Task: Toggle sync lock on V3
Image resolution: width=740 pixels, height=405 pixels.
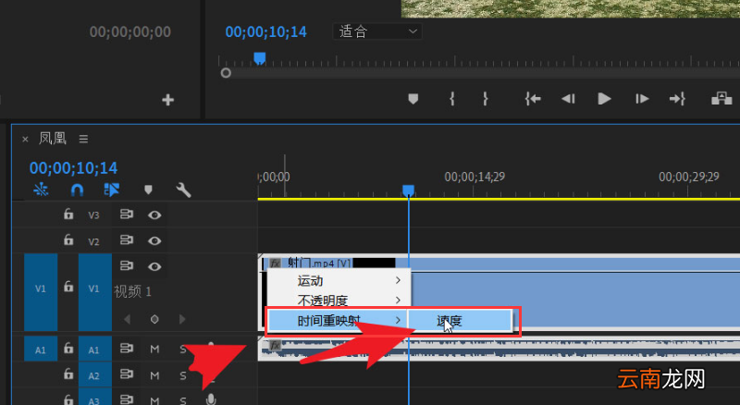Action: pyautogui.click(x=126, y=215)
